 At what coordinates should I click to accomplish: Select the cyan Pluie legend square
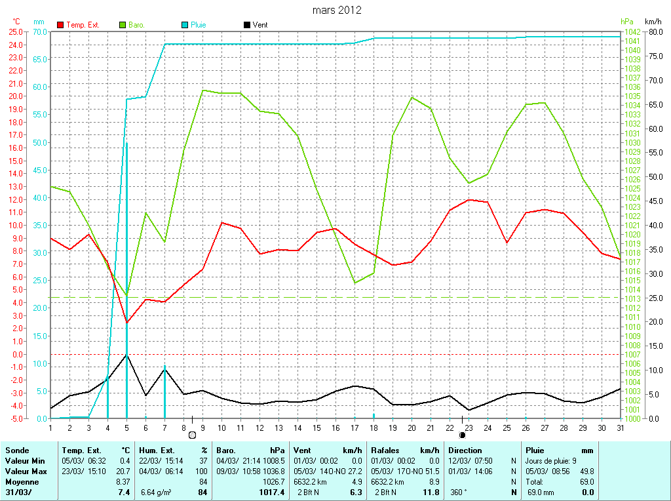[x=185, y=25]
